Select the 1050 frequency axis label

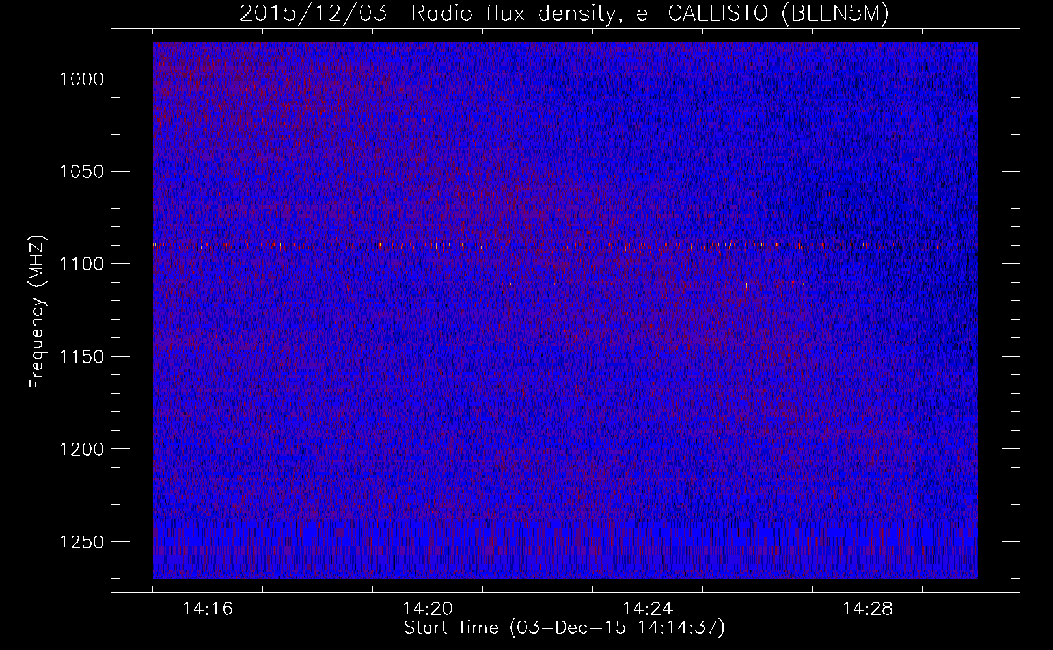(81, 172)
